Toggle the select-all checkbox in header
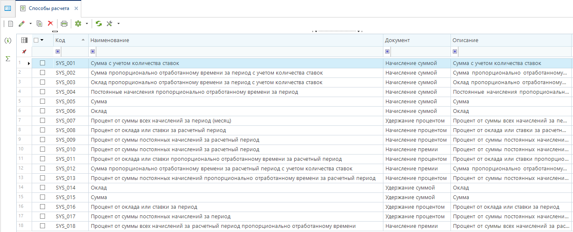Viewport: 573px width, 232px height. (36, 40)
